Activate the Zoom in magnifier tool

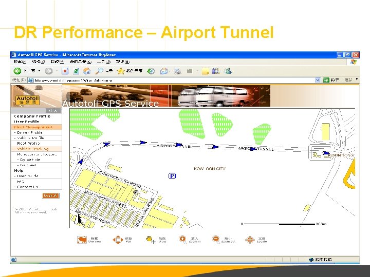183,240
